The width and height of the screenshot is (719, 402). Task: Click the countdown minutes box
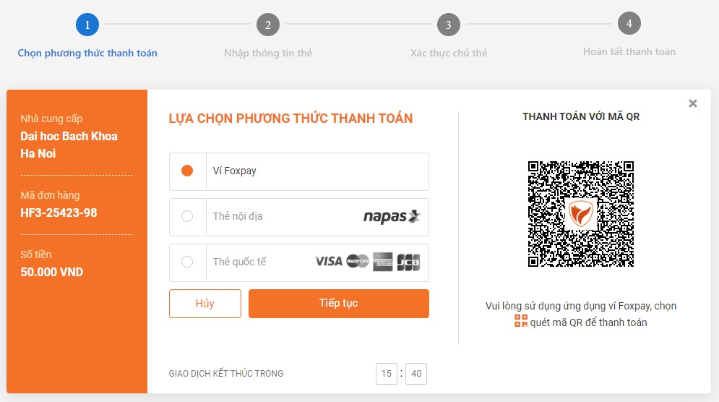pos(387,374)
